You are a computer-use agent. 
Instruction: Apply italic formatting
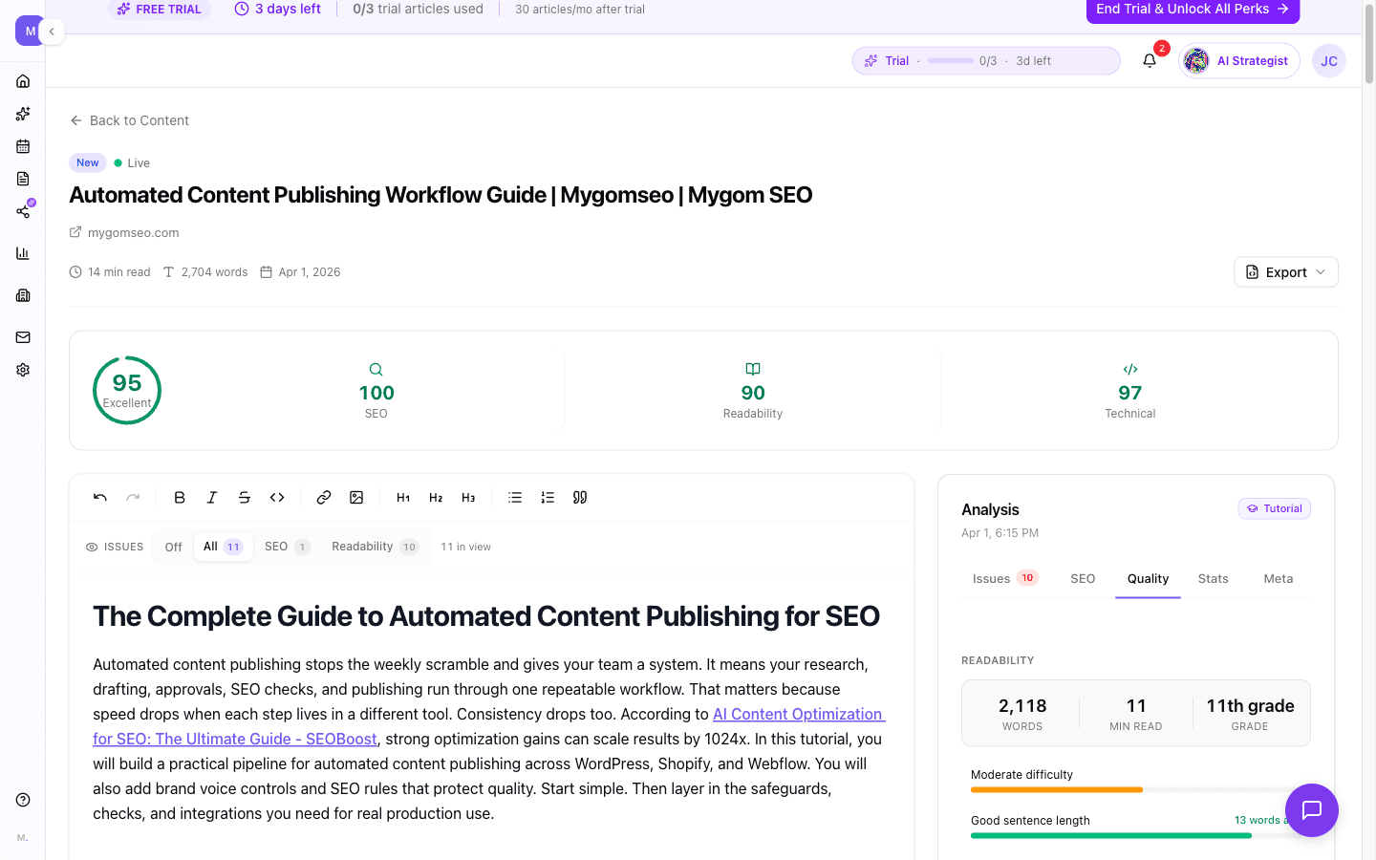click(x=212, y=497)
